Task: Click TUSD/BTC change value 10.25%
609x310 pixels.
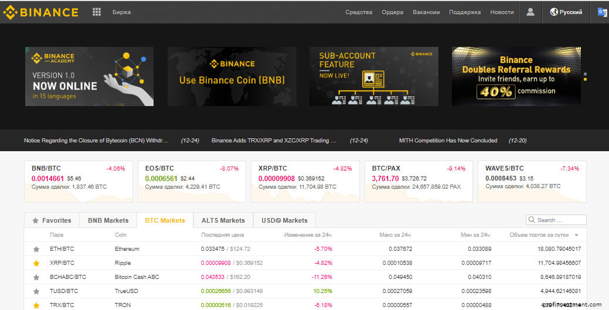Action: [323, 291]
